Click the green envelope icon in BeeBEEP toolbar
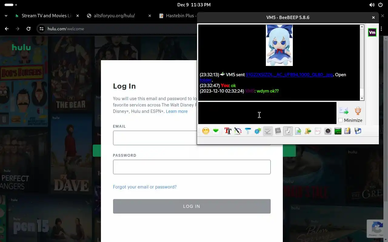 pos(216,131)
